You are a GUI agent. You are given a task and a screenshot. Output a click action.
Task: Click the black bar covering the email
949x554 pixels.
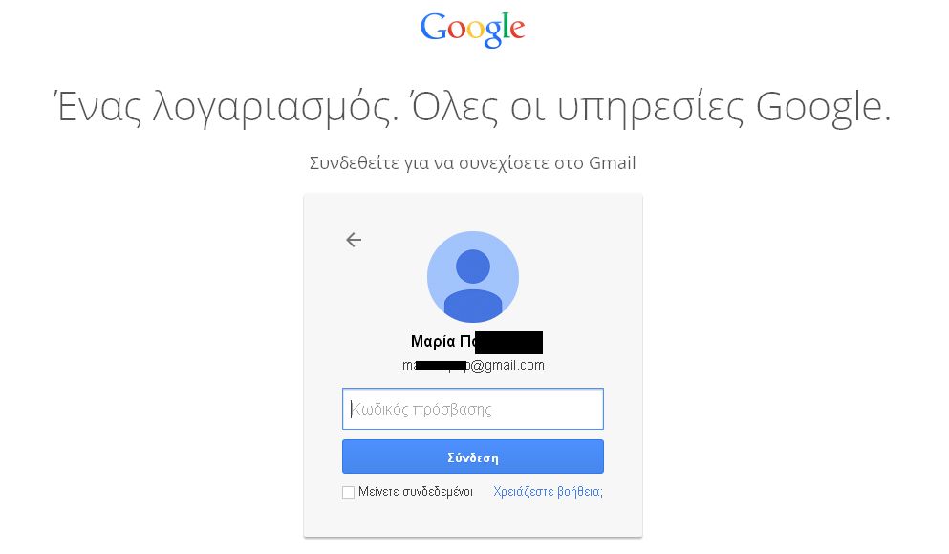pos(442,365)
